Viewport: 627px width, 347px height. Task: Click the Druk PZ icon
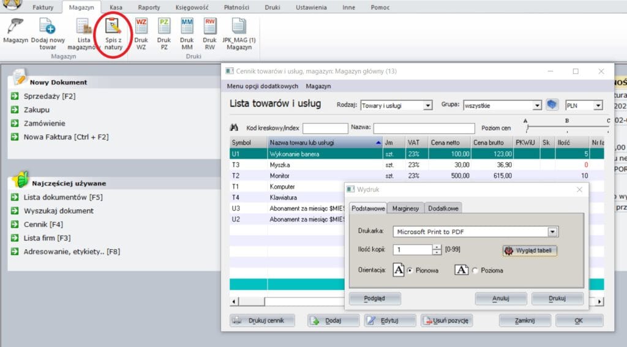tap(164, 26)
